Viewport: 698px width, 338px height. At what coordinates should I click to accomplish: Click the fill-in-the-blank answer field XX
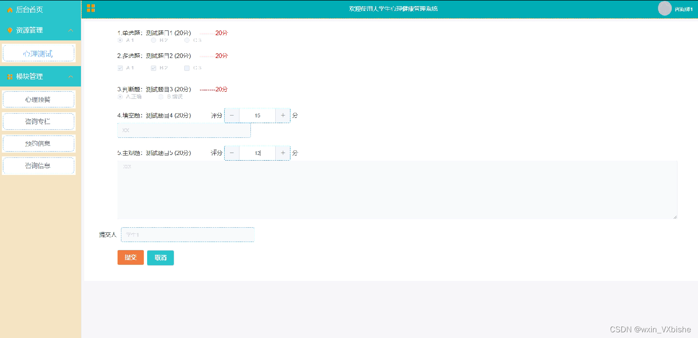pyautogui.click(x=184, y=130)
